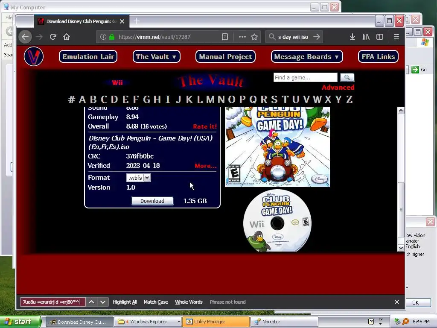Click the Wii system label link

117,82
